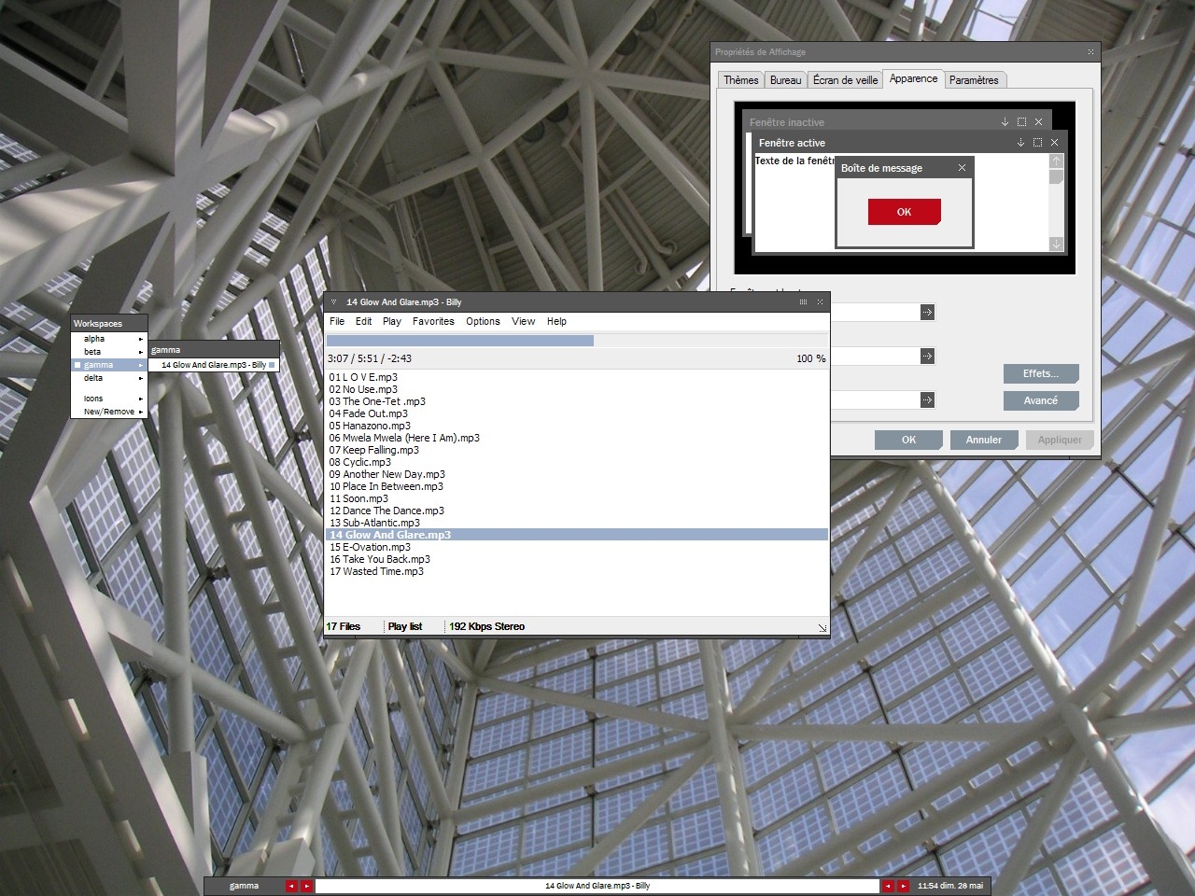Click the red OK button in the message box preview

(904, 212)
